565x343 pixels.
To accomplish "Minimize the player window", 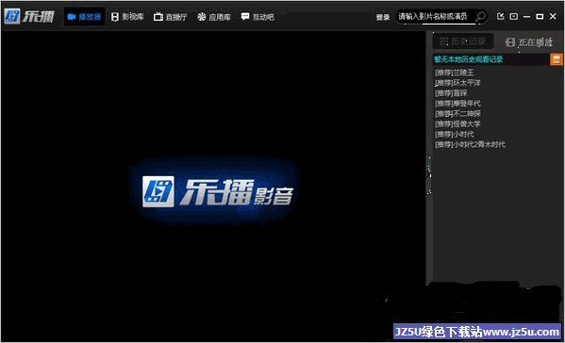I will tap(527, 17).
